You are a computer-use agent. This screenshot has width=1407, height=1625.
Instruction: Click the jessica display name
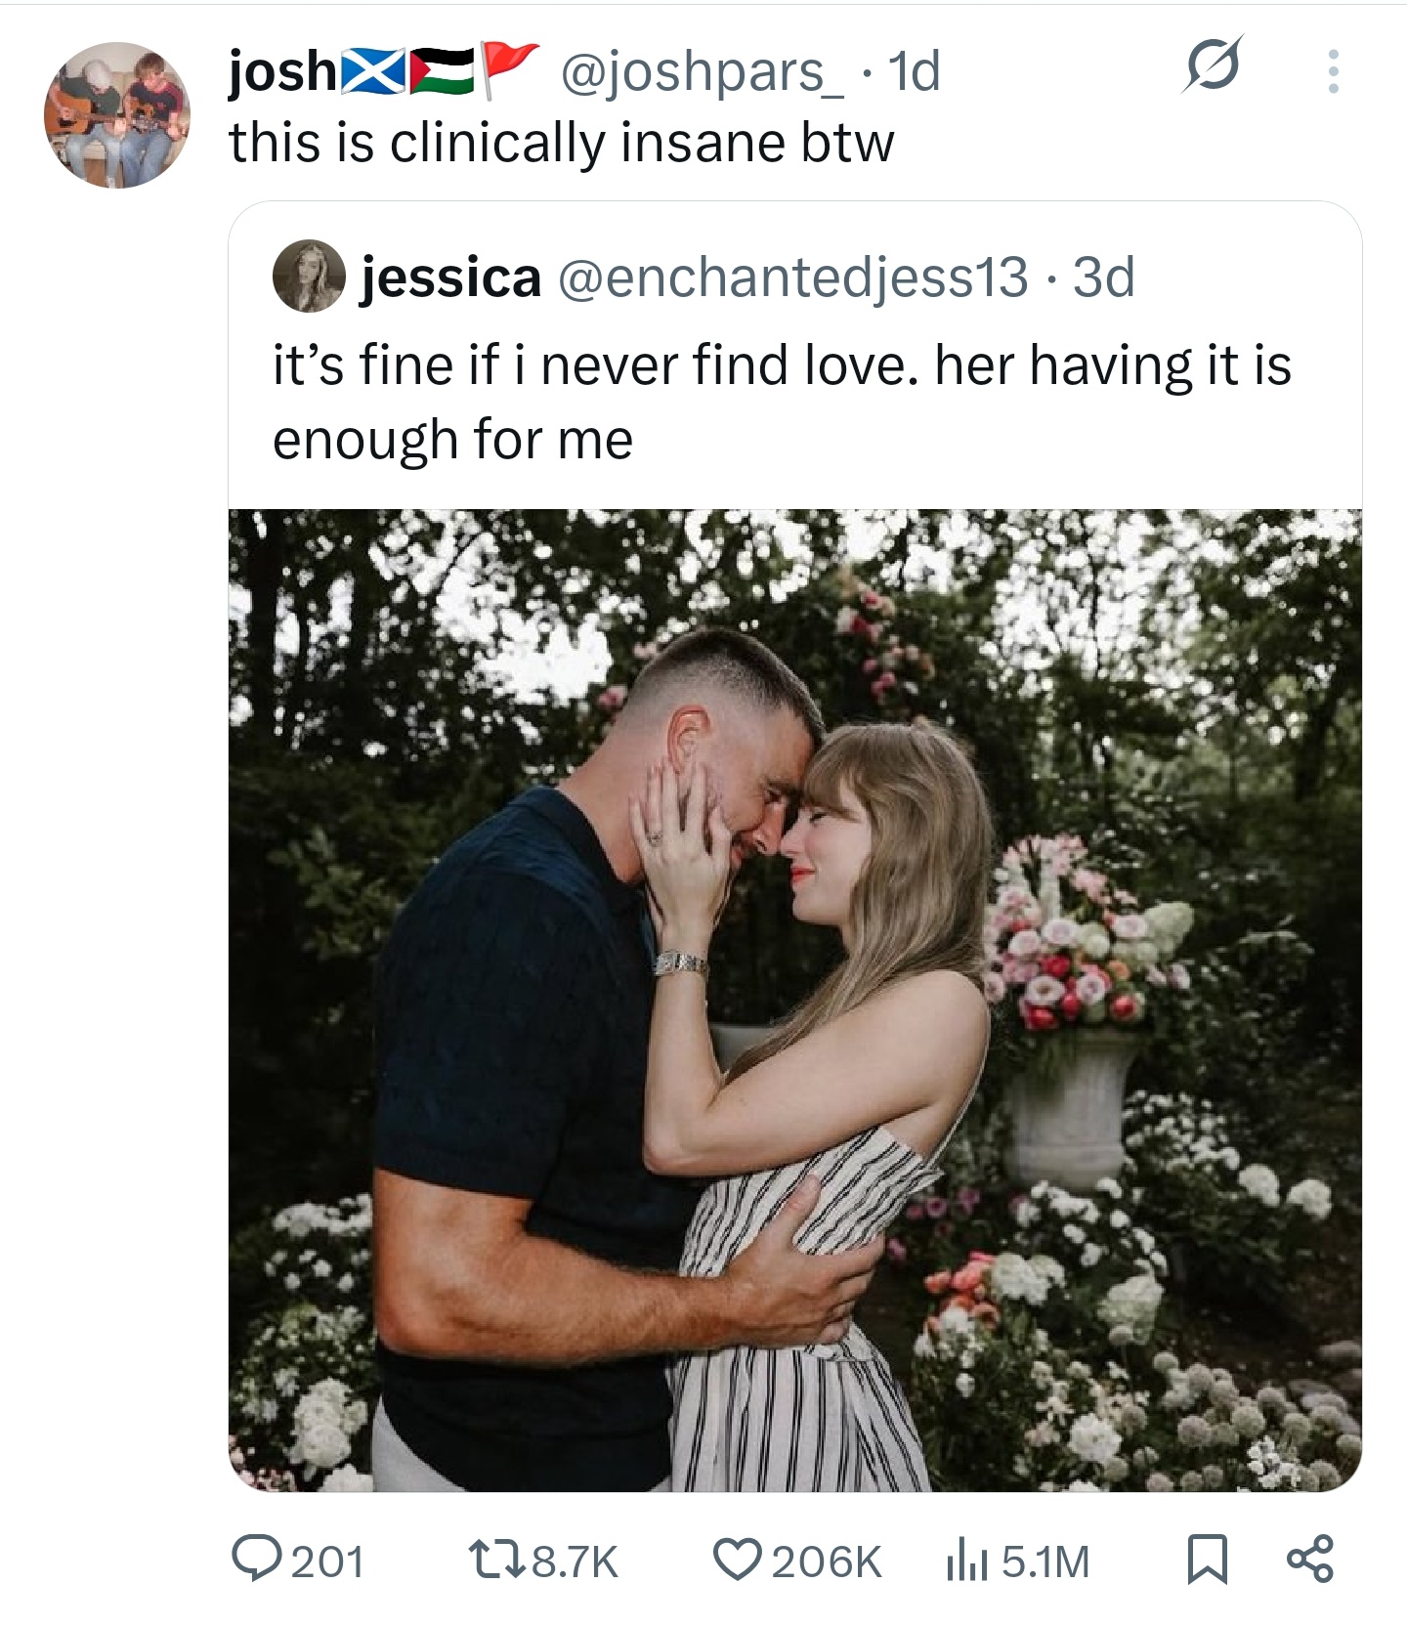450,278
